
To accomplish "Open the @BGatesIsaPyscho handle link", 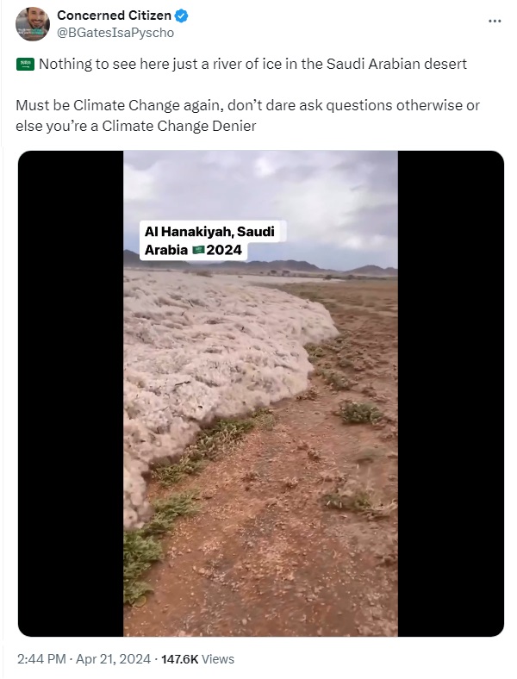I will 115,33.
